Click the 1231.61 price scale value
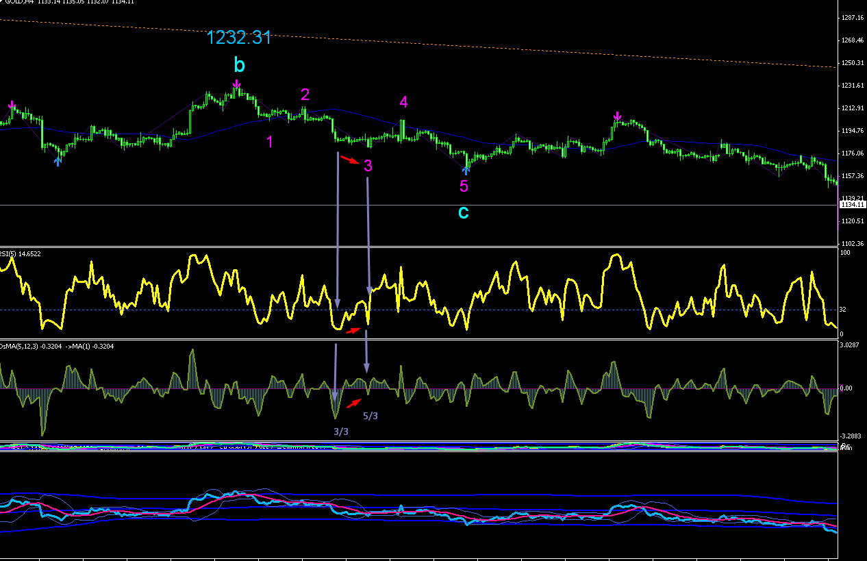Viewport: 867px width, 561px height. click(x=853, y=86)
